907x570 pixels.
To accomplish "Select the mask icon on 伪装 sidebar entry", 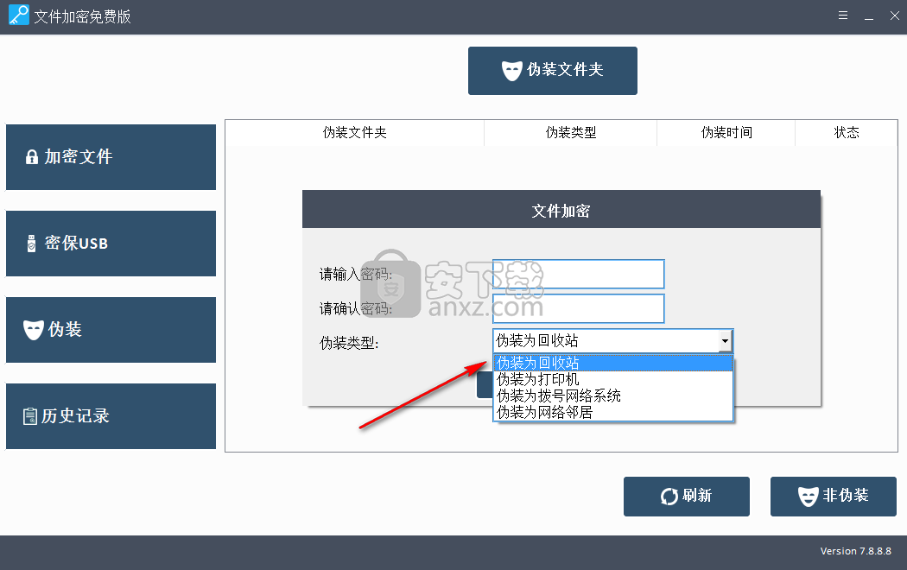I will 33,329.
